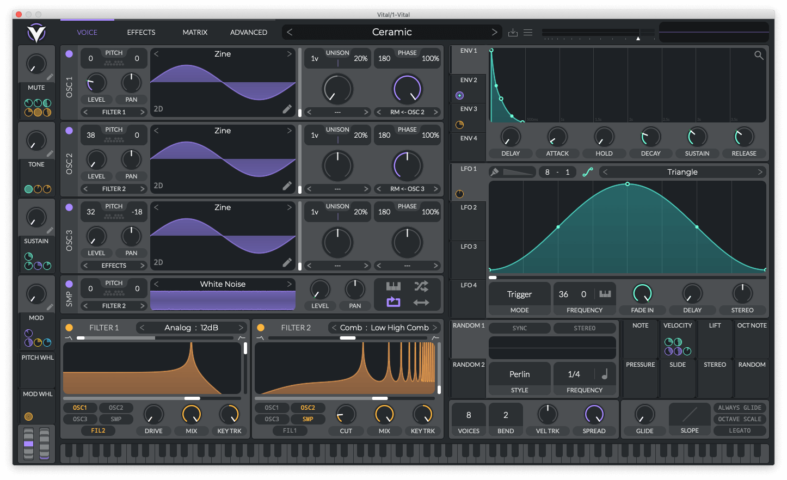Toggle ALWAYS GLIDE option
Screen dimensions: 787x480
(x=740, y=408)
